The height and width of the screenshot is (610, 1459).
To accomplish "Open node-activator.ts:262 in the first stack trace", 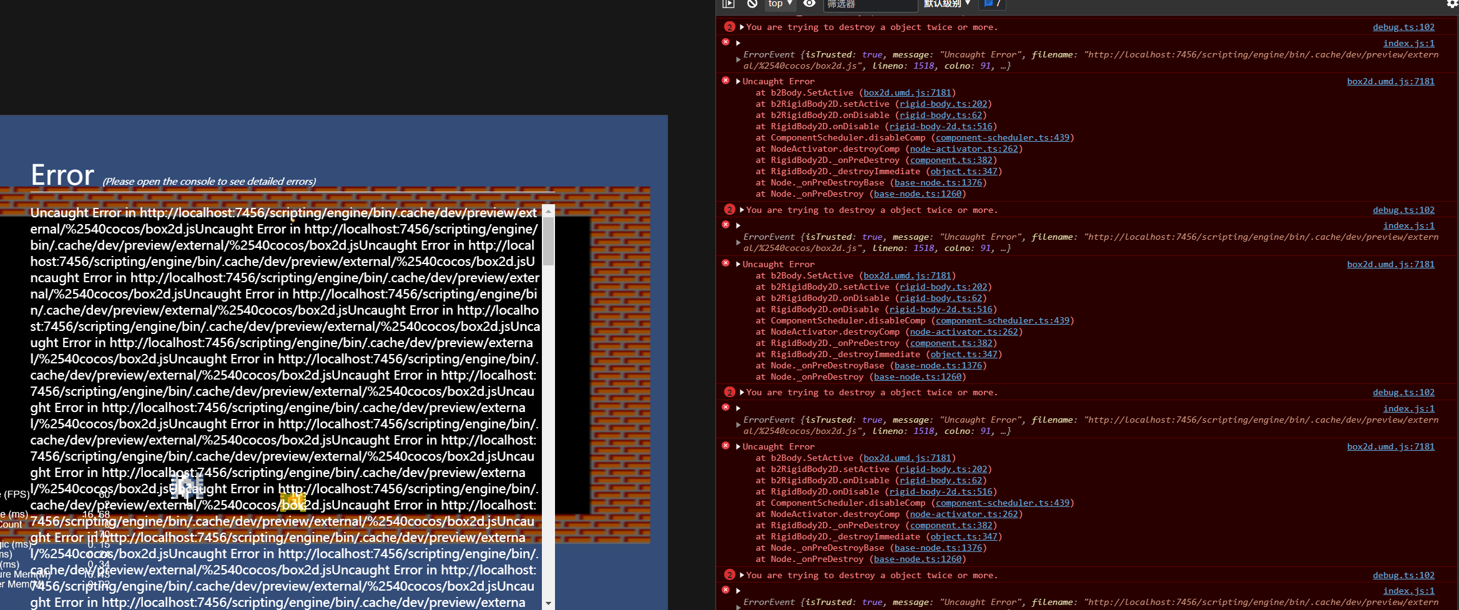I will coord(964,149).
